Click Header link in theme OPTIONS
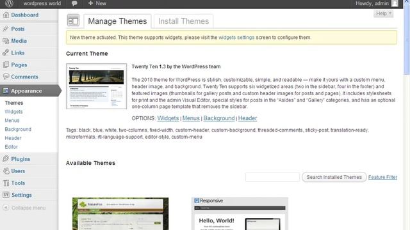 tap(247, 118)
